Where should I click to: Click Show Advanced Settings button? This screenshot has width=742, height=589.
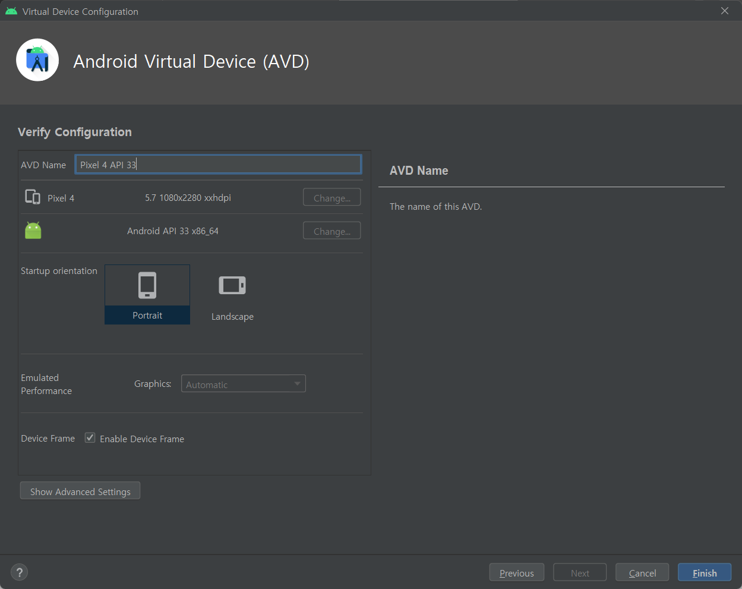coord(80,492)
